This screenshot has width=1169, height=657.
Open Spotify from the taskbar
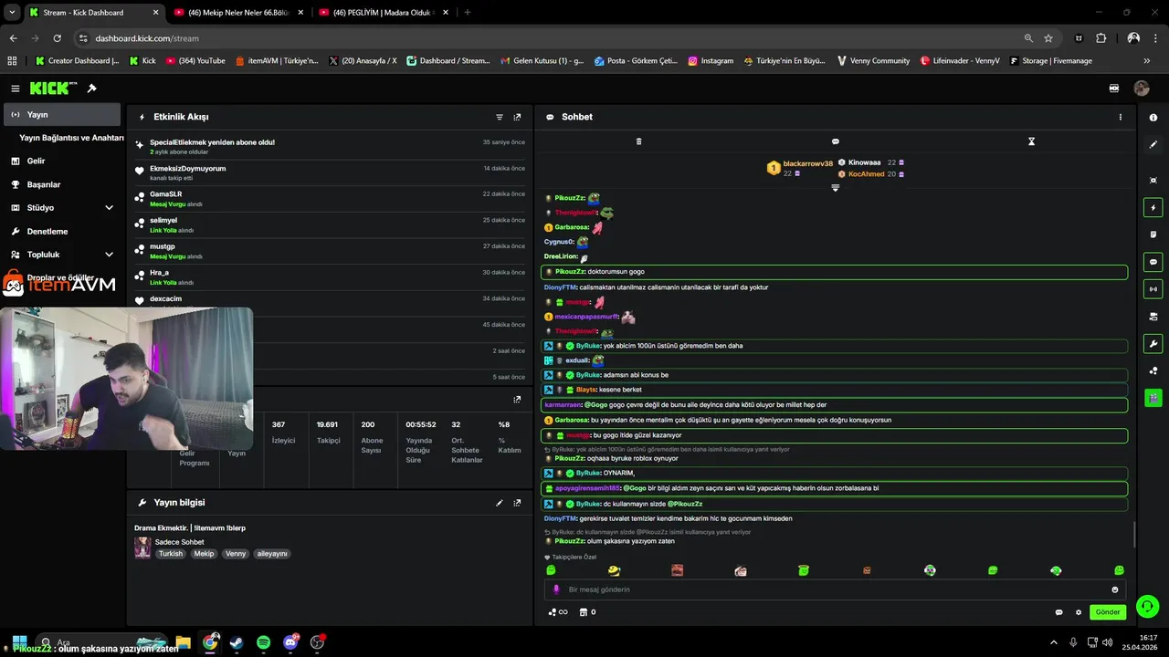(x=263, y=642)
